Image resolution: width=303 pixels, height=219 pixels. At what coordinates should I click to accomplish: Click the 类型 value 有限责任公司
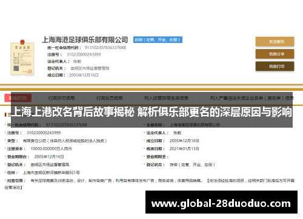[x=65, y=141]
